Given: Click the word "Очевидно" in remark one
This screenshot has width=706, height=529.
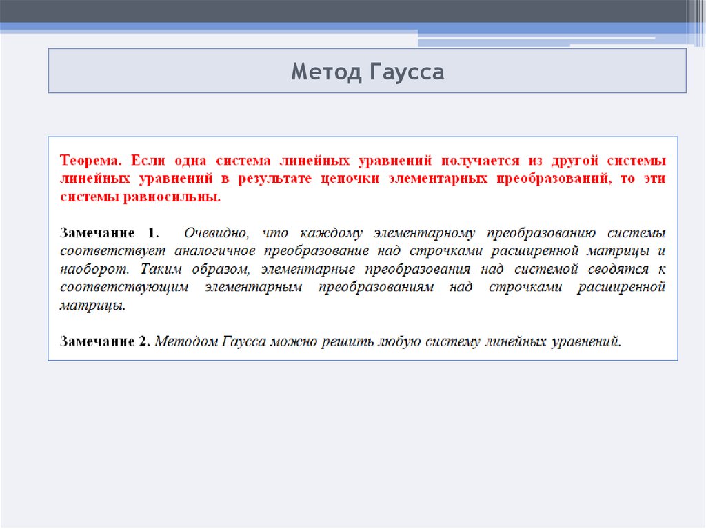Looking at the screenshot, I should point(213,232).
